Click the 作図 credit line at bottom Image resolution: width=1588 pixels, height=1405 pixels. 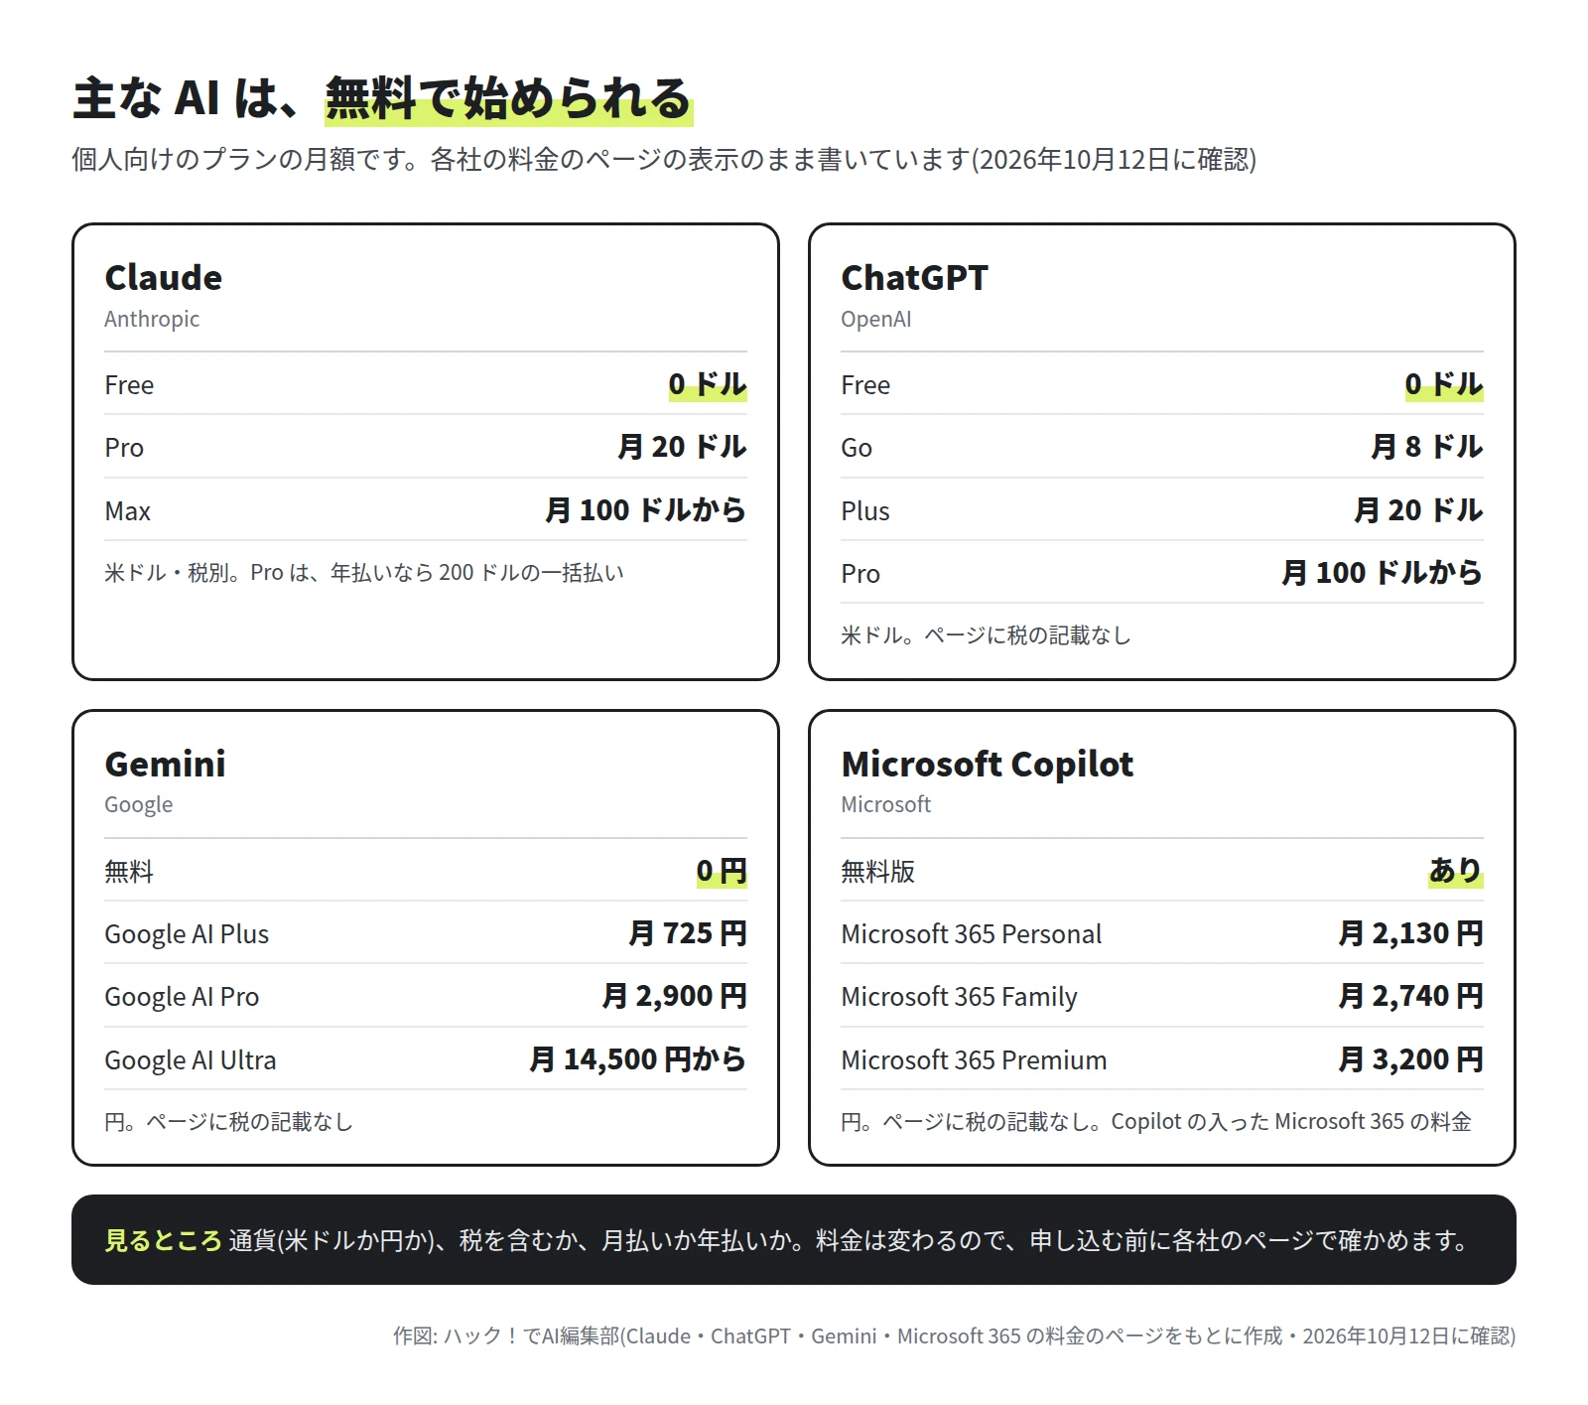point(954,1336)
